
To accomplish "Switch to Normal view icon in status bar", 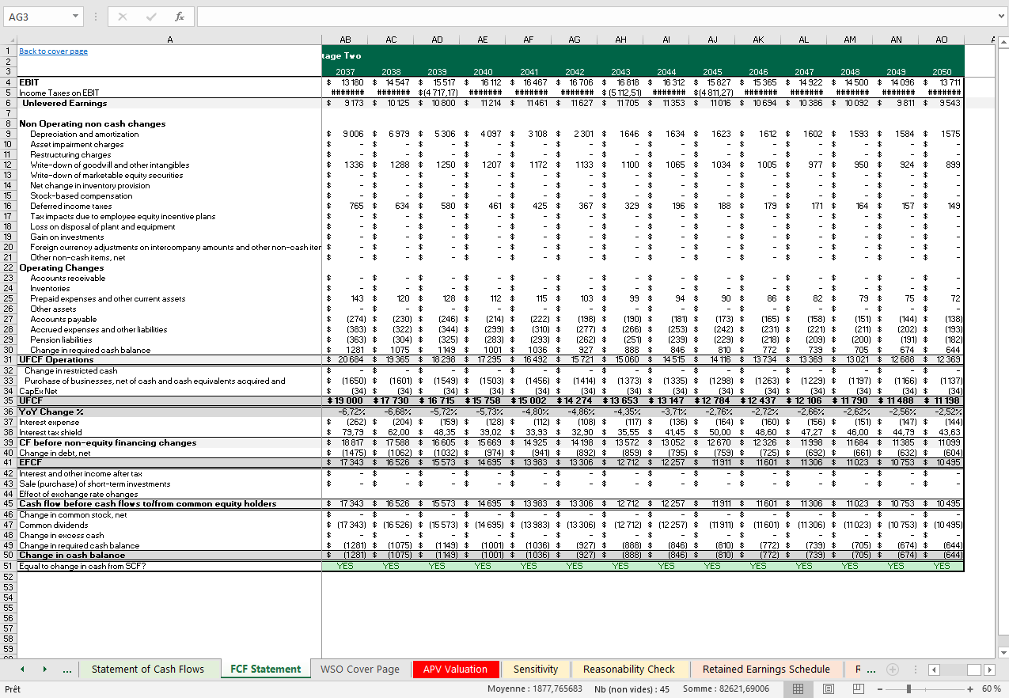I will click(798, 689).
